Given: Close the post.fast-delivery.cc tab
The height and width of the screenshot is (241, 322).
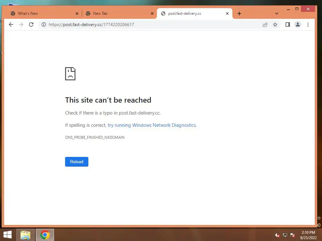Looking at the screenshot, I should [227, 13].
